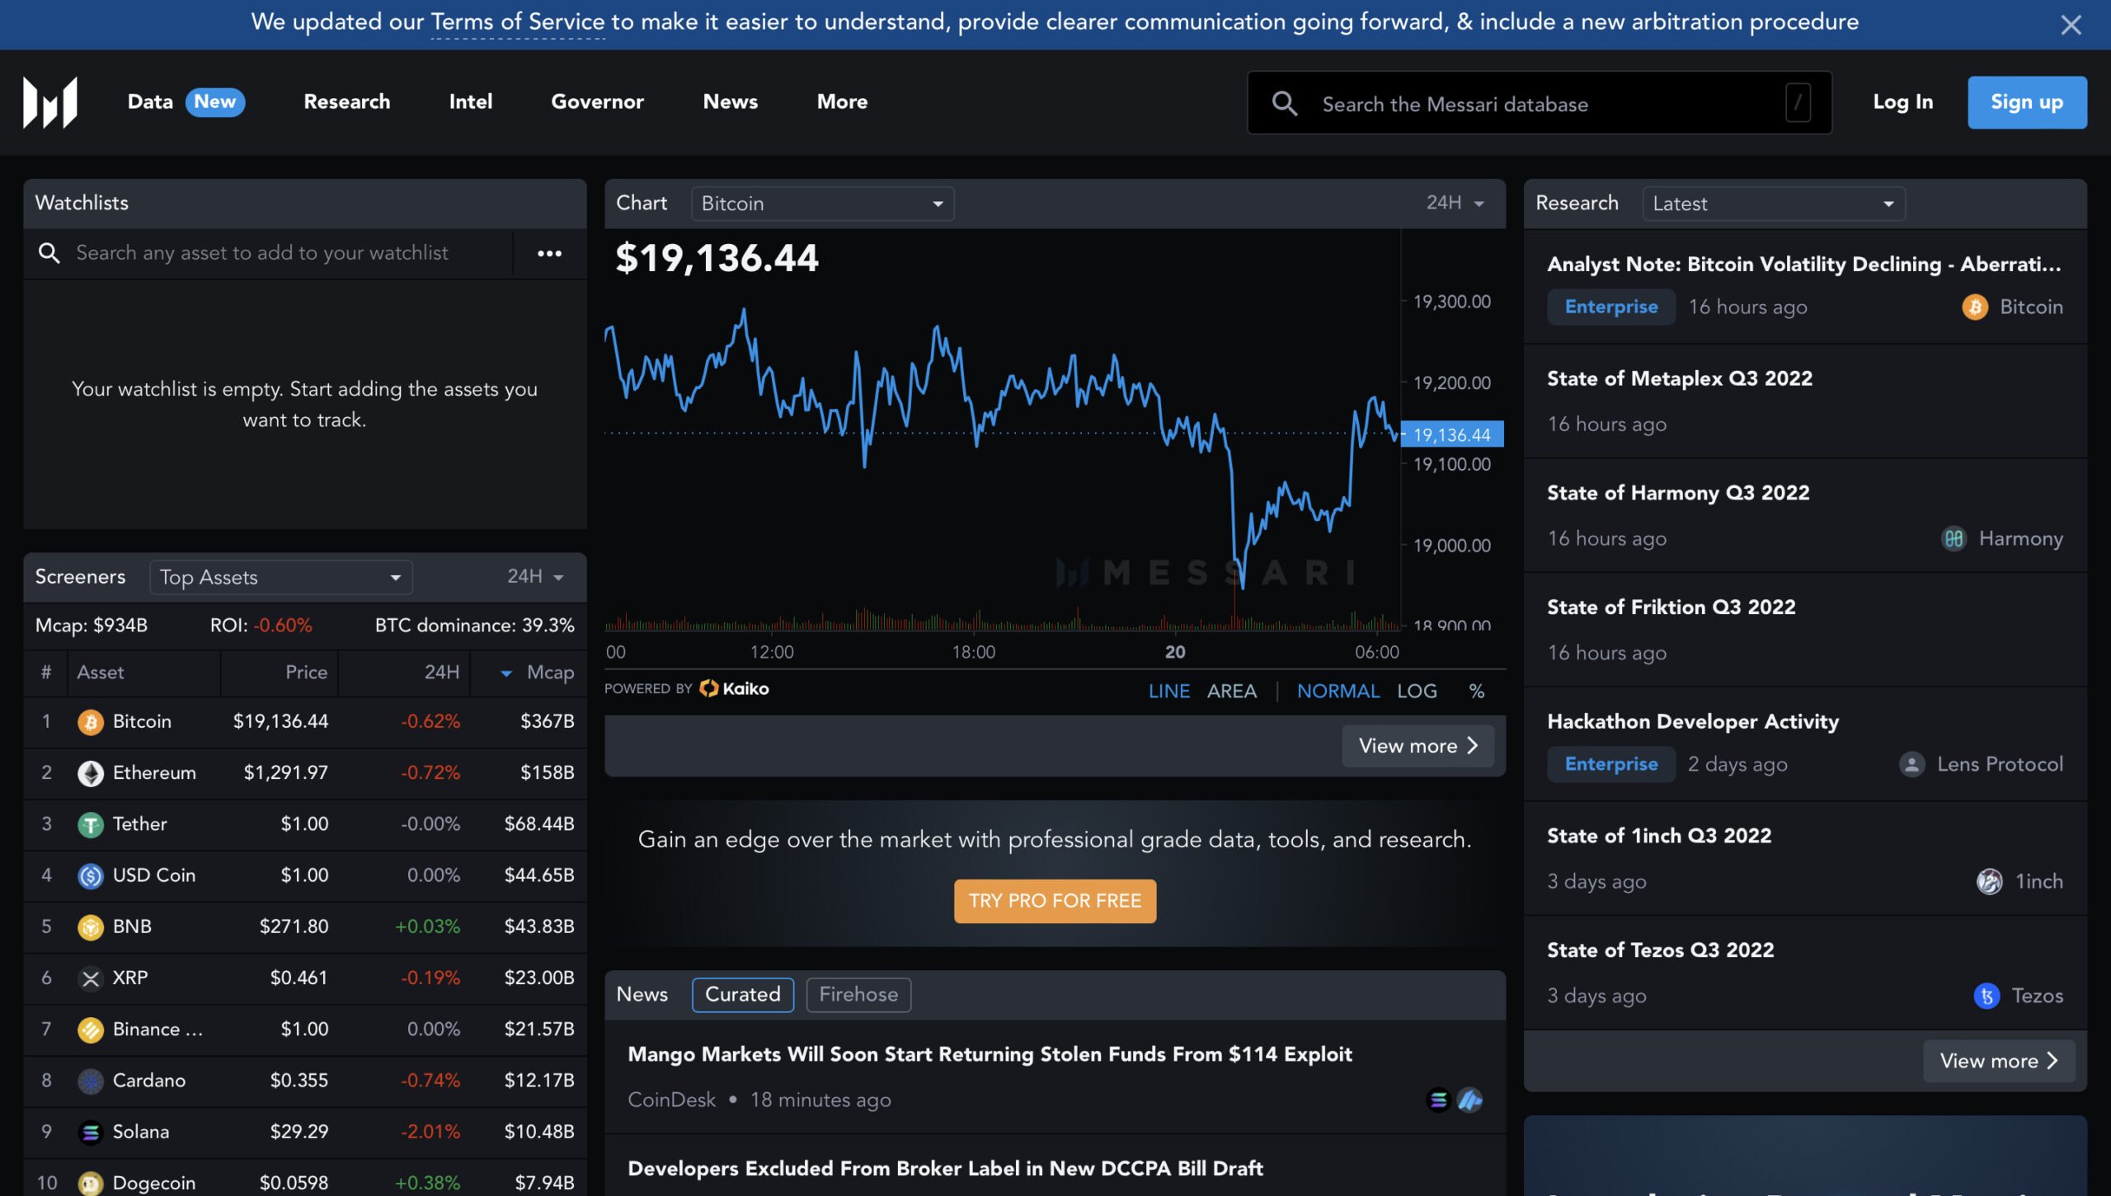
Task: Open State of Metaplex Q3 2022 report
Action: [x=1680, y=378]
